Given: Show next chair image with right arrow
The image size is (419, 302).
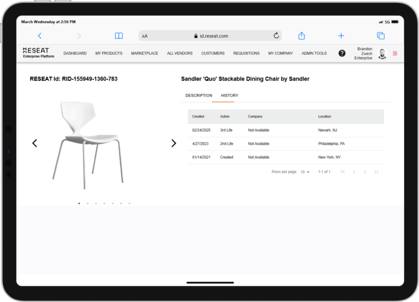Looking at the screenshot, I should coord(173,143).
